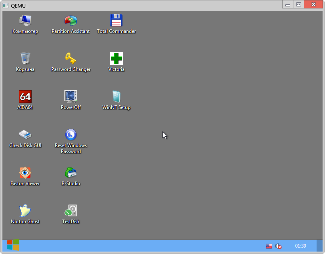Select the TestDisk icon
The image size is (325, 254).
tap(71, 211)
